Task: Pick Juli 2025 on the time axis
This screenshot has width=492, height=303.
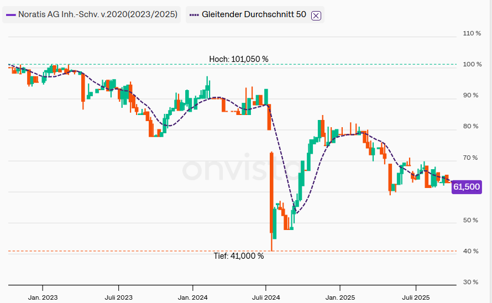Action: pos(415,297)
